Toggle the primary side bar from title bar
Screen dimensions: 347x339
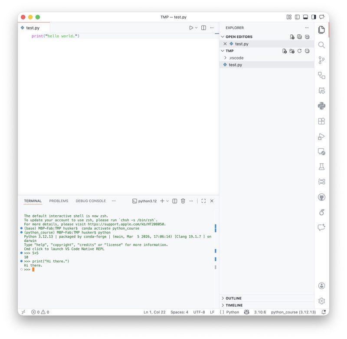click(x=297, y=17)
